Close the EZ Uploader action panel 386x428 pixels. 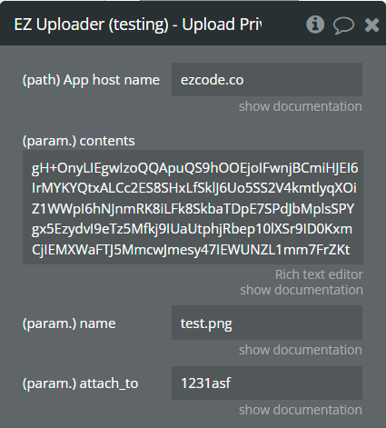tap(371, 25)
